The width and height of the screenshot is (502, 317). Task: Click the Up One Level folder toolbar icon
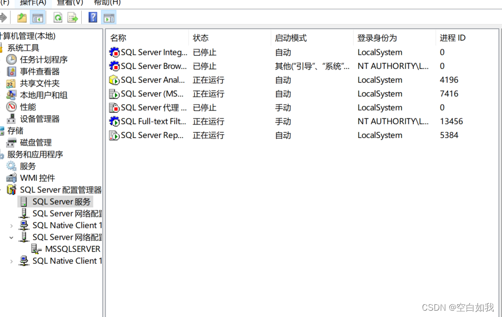[x=22, y=17]
